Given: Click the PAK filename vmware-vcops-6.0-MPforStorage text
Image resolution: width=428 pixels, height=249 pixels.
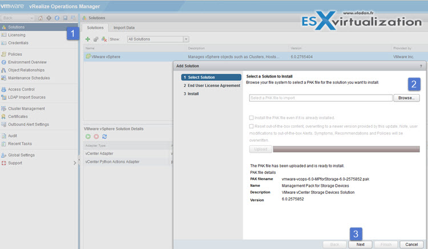Looking at the screenshot, I should pos(325,179).
